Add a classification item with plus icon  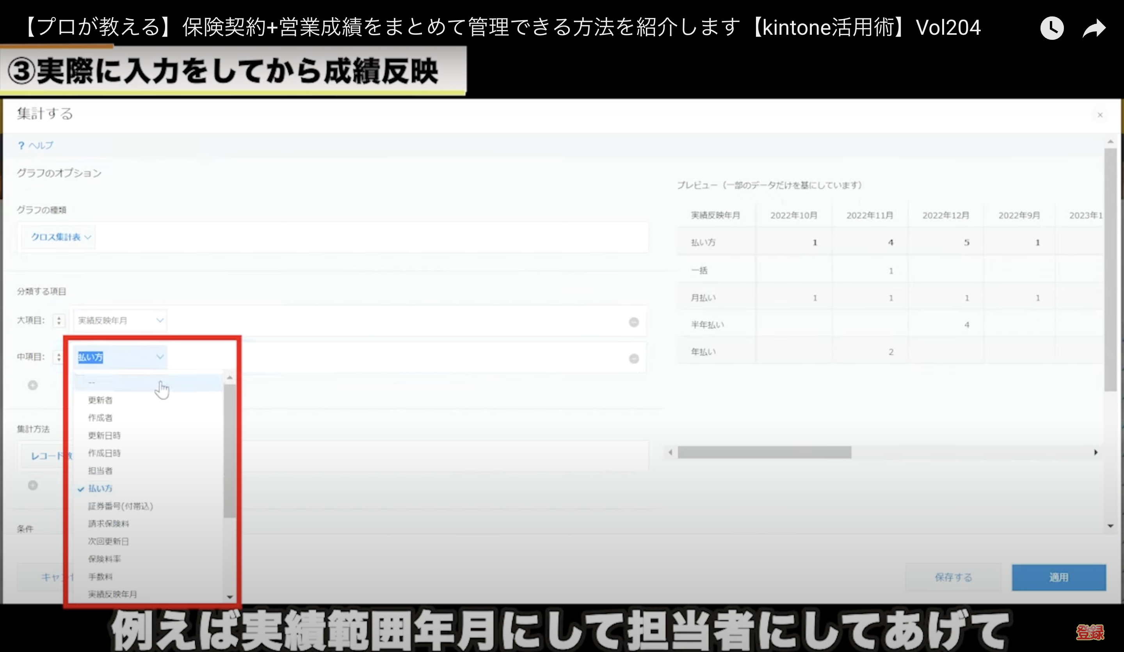click(32, 385)
